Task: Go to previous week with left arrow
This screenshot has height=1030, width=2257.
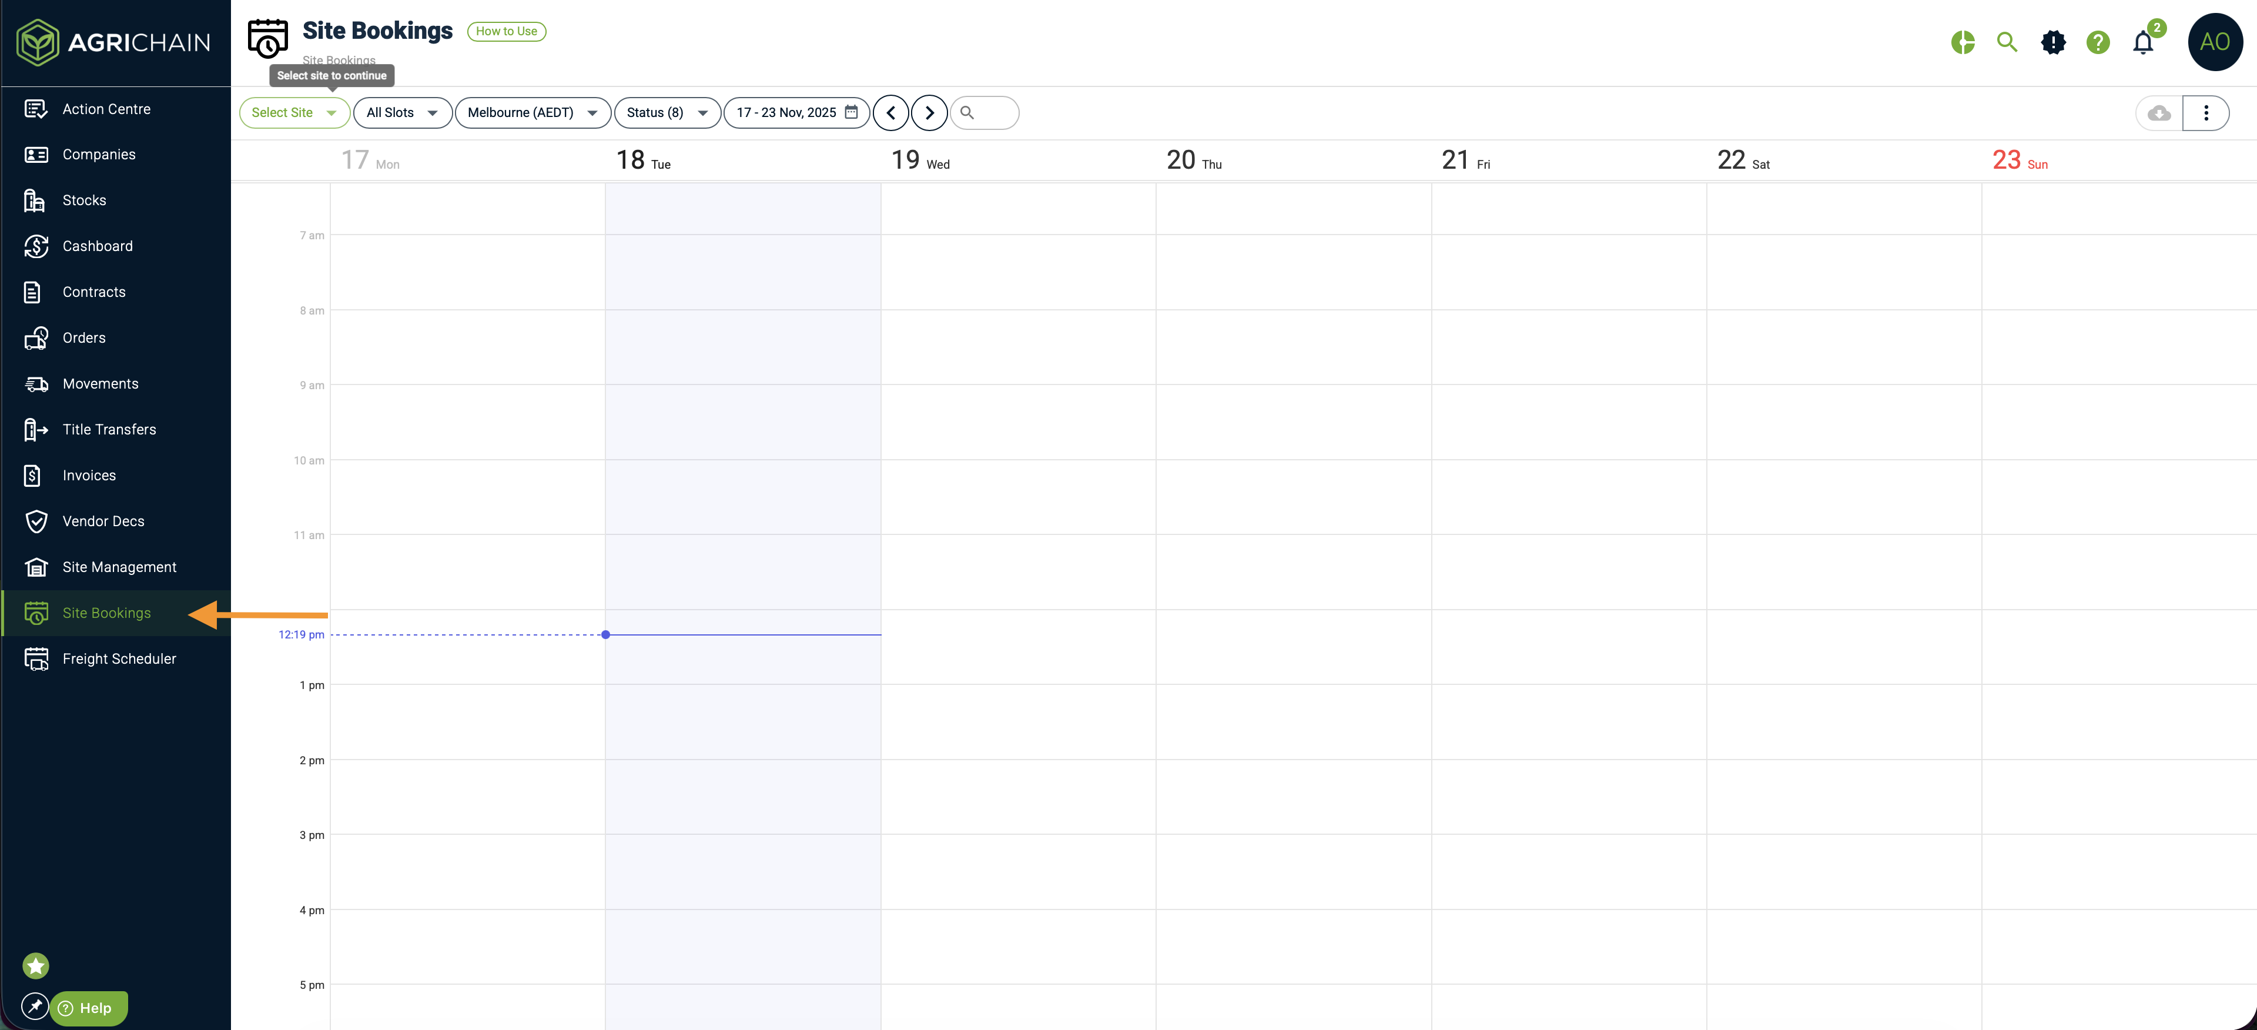Action: pos(890,113)
